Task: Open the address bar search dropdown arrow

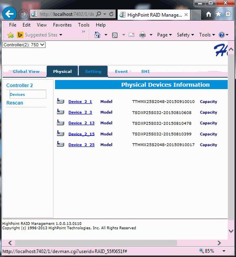Action: point(105,14)
